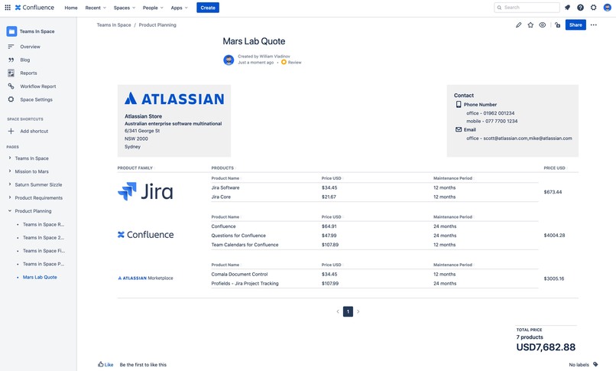Screen dimensions: 616x371
Task: Click the Product Planning breadcrumb
Action: (x=157, y=24)
